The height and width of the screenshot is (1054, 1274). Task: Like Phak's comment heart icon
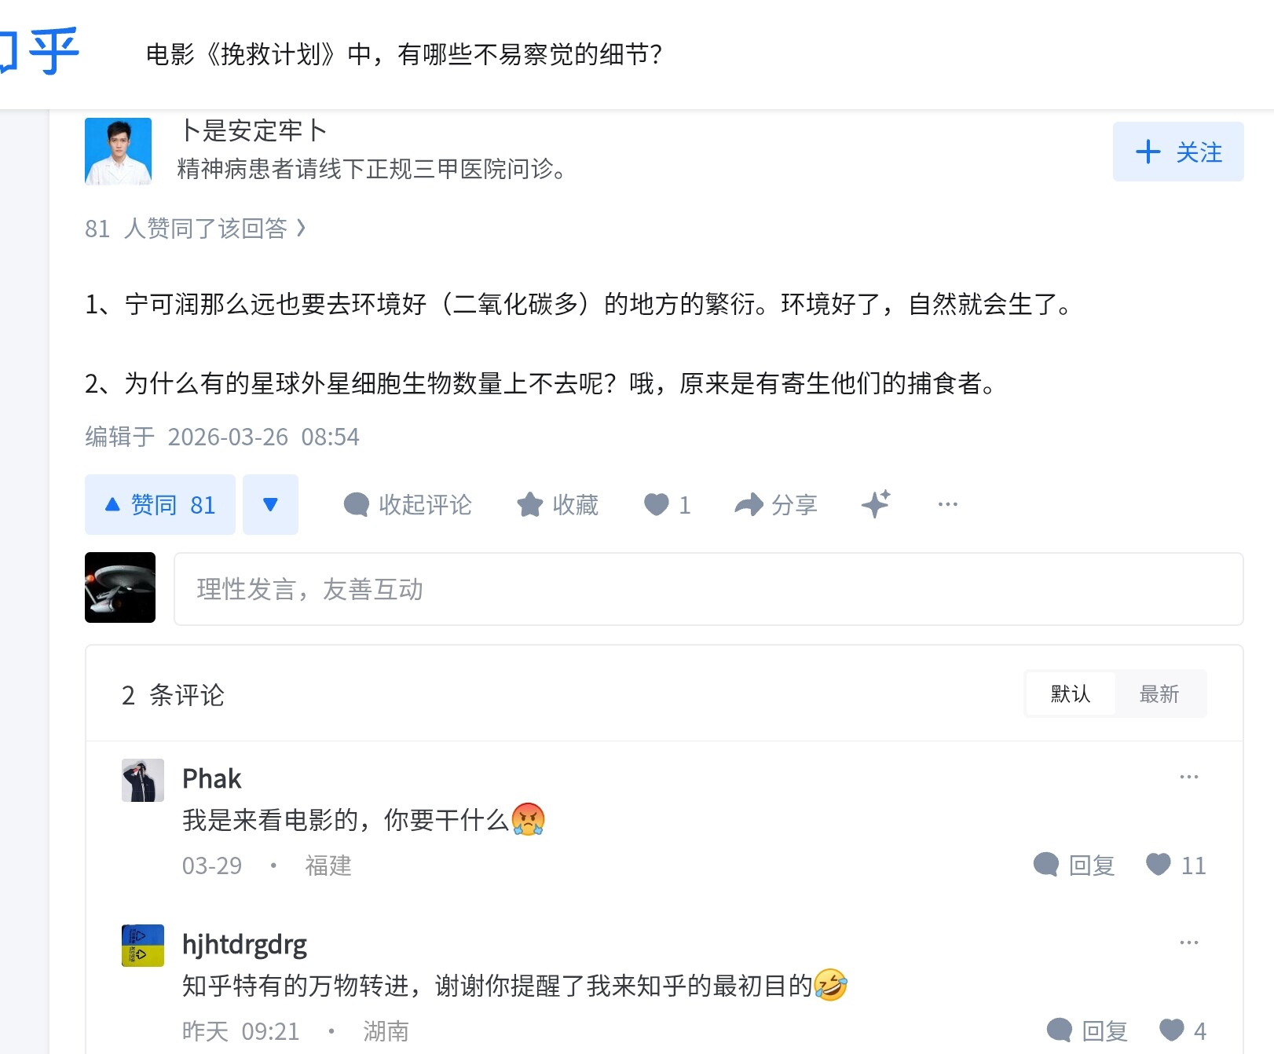[1159, 865]
